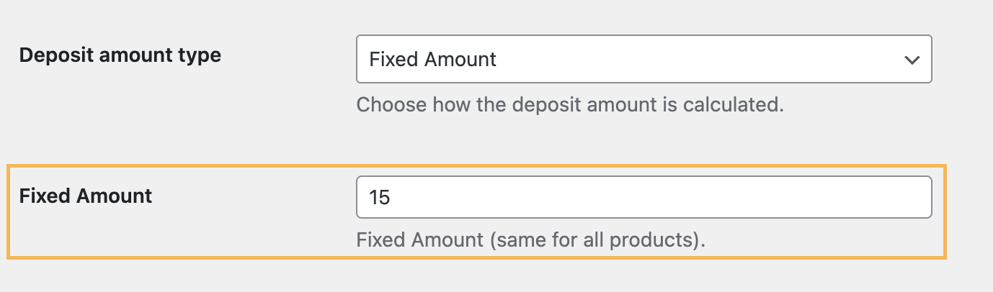Image resolution: width=993 pixels, height=292 pixels.
Task: Click the empty middle of the Fixed Amount input
Action: coord(644,197)
